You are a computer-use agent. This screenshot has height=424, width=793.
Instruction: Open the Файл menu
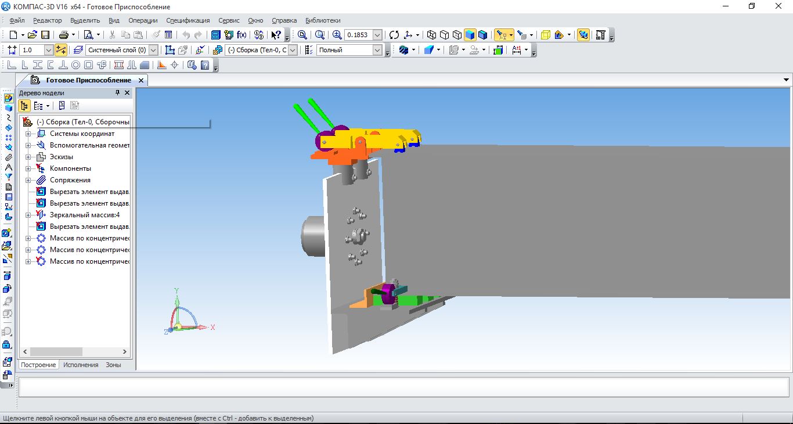(17, 20)
